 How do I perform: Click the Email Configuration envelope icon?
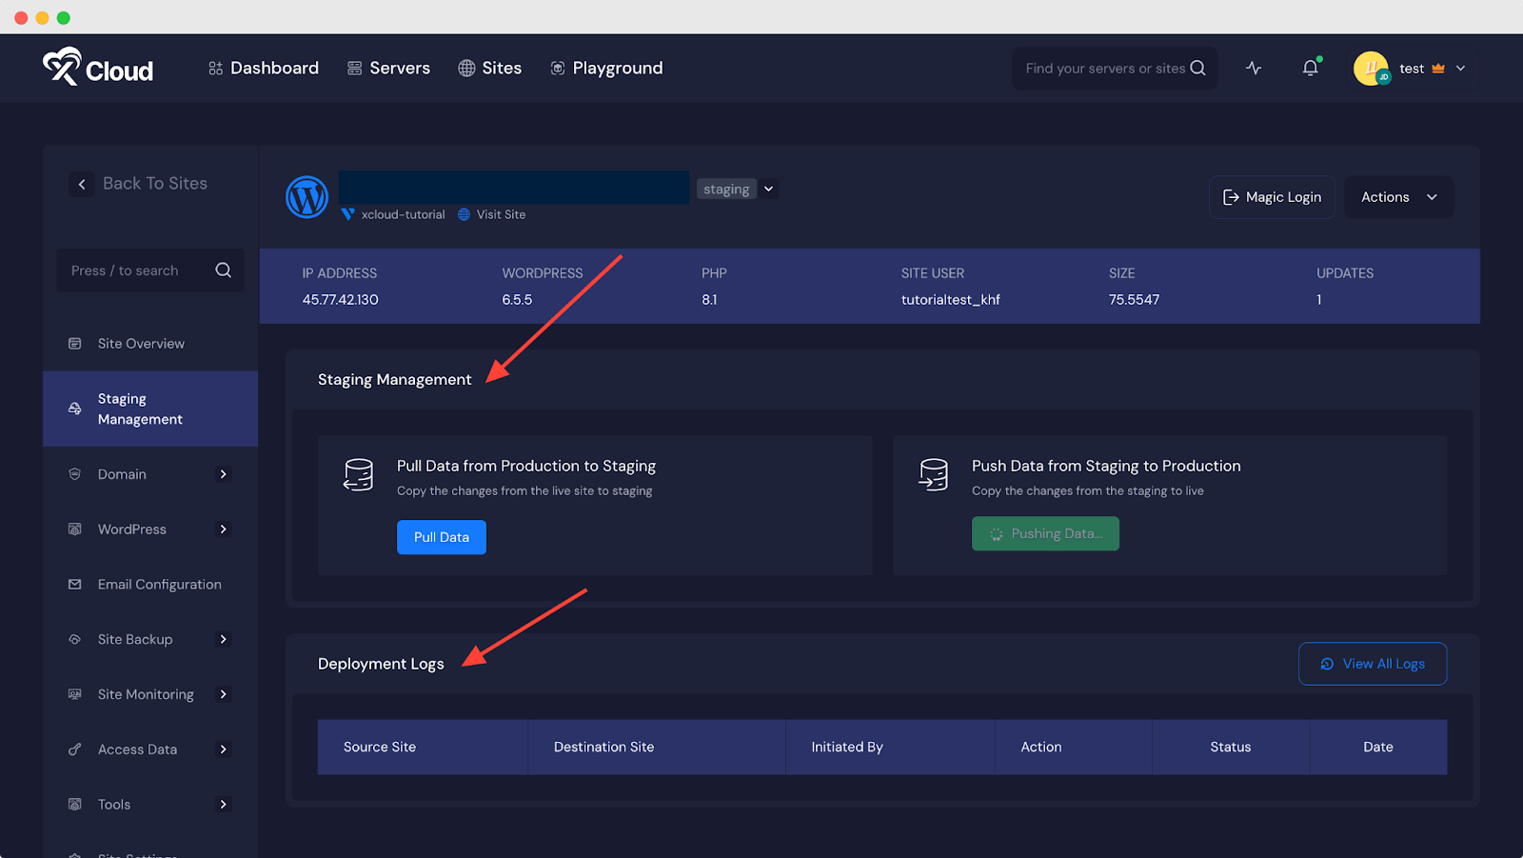[x=75, y=584]
